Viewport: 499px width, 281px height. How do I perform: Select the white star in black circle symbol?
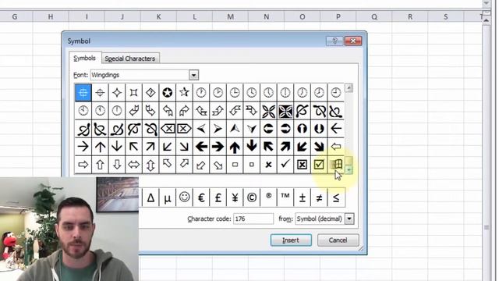point(168,93)
